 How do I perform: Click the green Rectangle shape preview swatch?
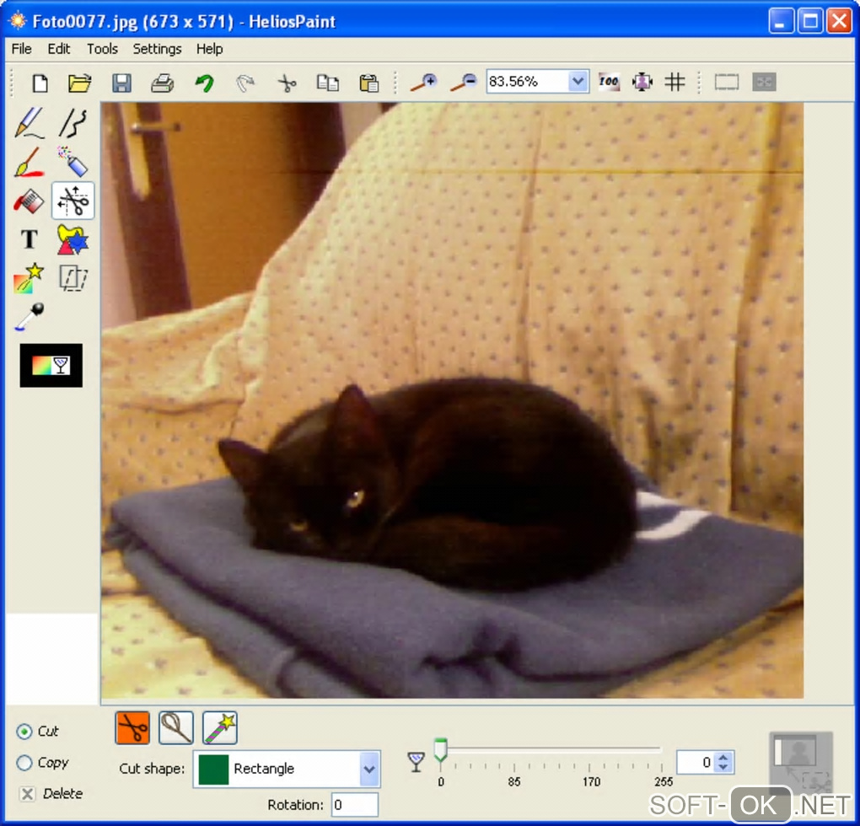pyautogui.click(x=212, y=769)
